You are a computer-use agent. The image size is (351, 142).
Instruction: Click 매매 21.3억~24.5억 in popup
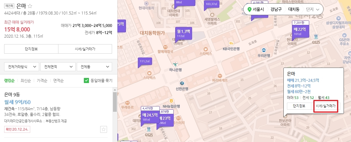[303, 80]
